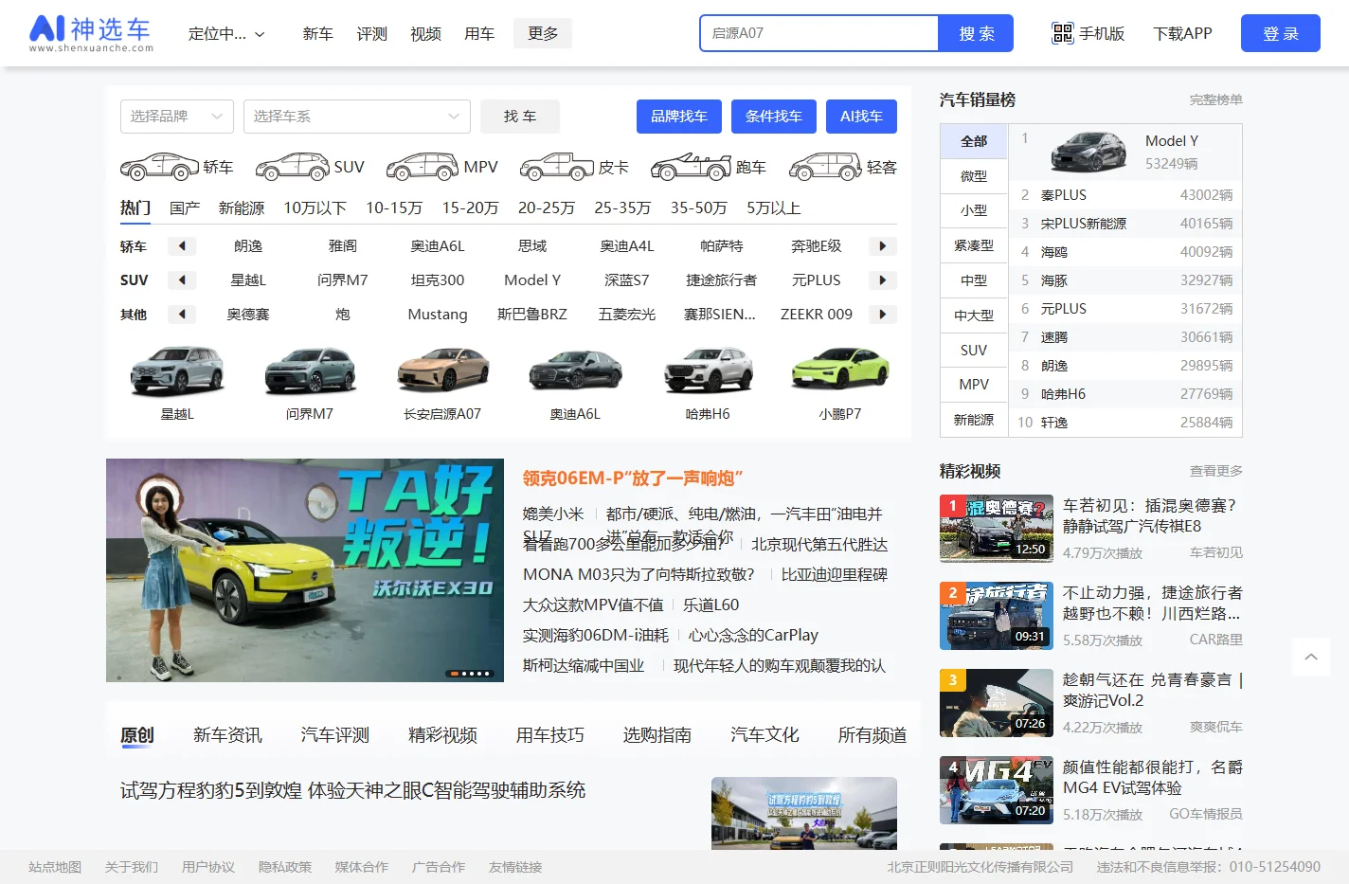Open the 选择品牌 brand dropdown
This screenshot has width=1349, height=884.
coord(177,117)
